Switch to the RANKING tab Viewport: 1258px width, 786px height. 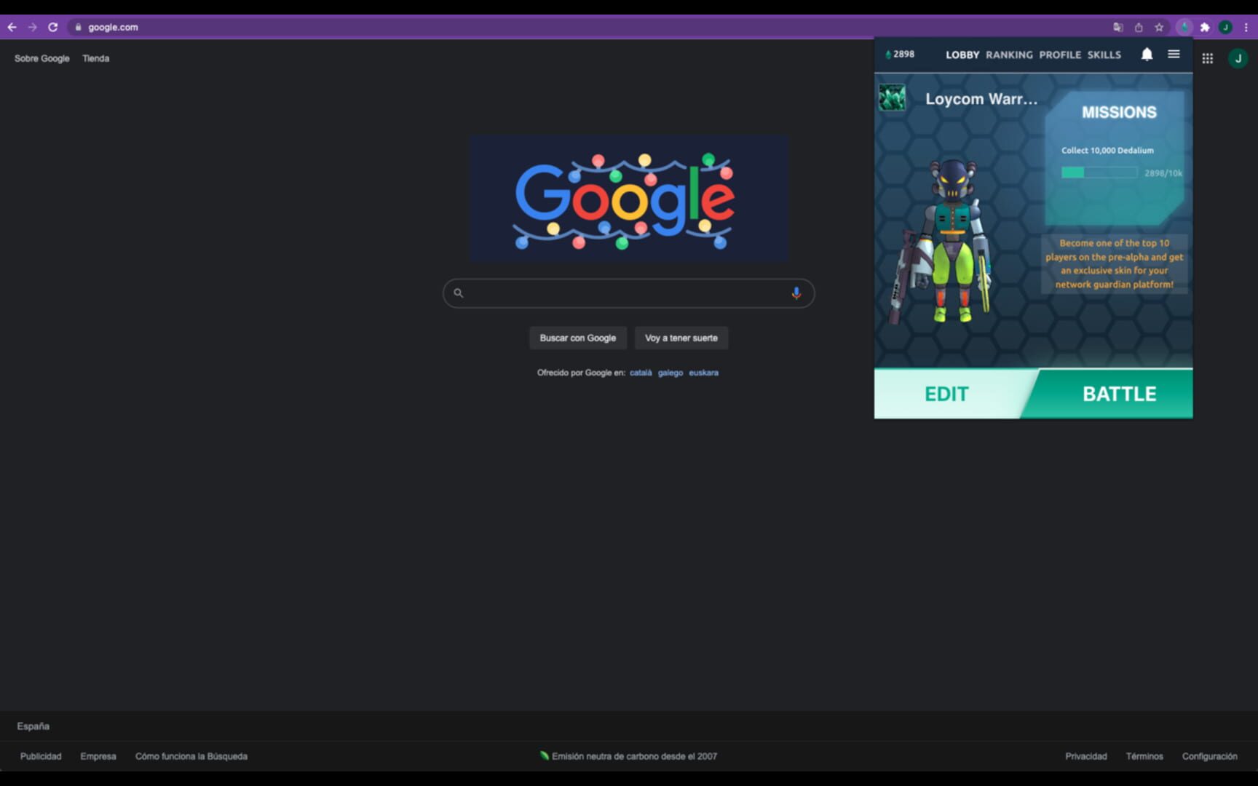click(x=1010, y=55)
